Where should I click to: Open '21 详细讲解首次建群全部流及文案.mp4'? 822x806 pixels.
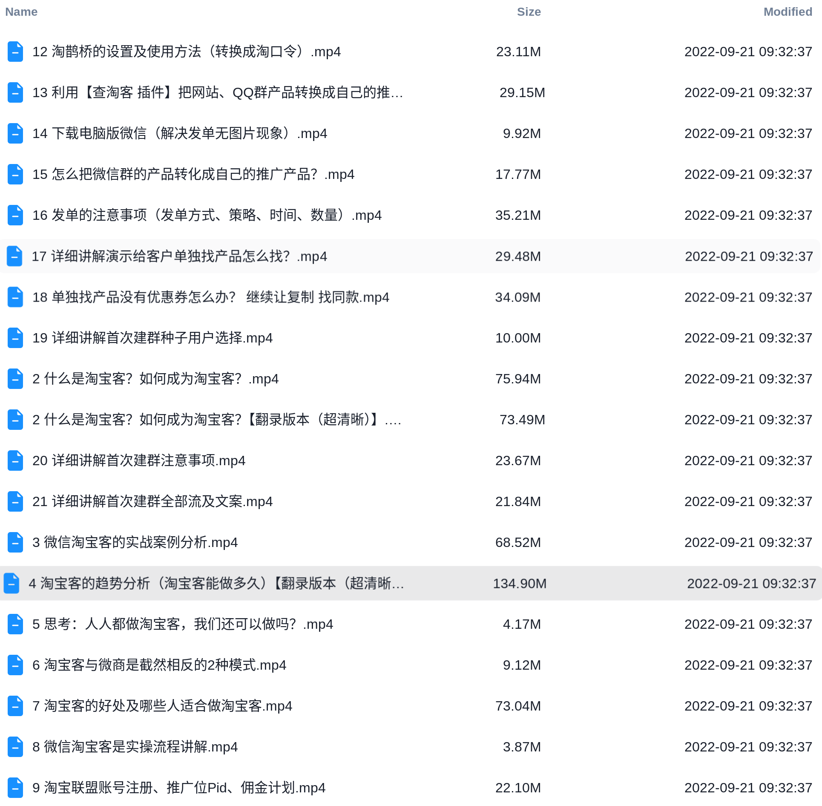coord(152,501)
